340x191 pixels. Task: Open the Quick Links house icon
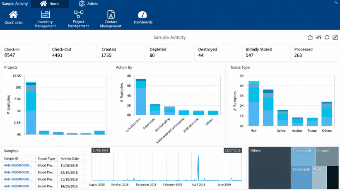tap(13, 15)
